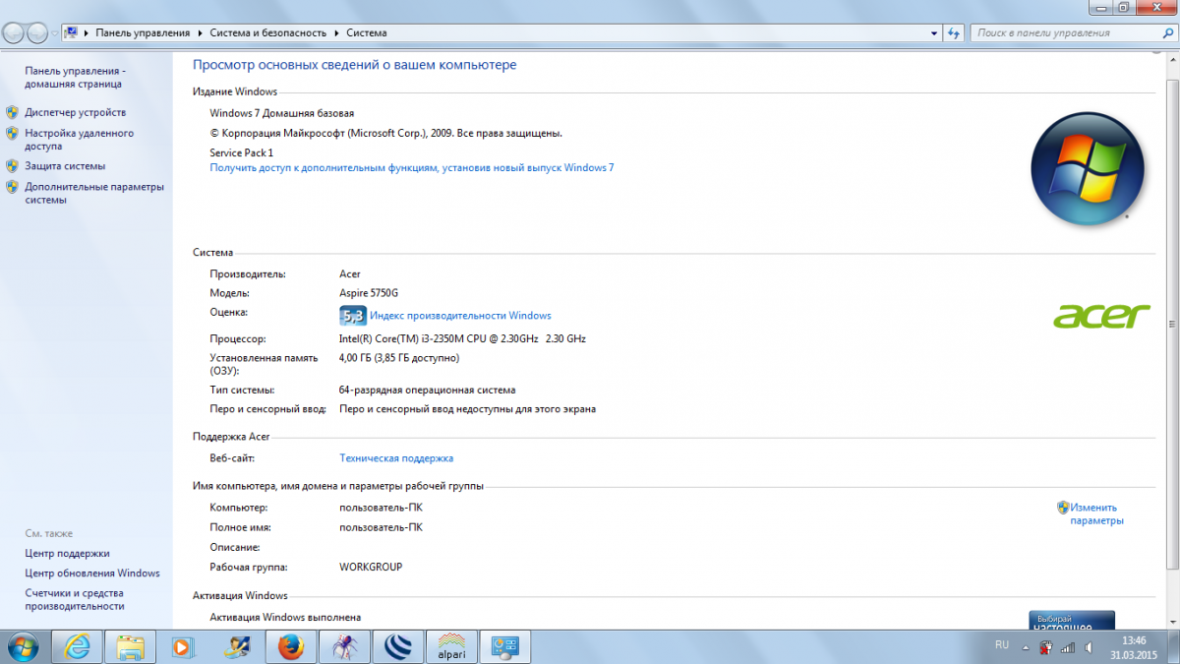Open the Windows Start menu orb
Image resolution: width=1180 pixels, height=664 pixels.
[22, 646]
